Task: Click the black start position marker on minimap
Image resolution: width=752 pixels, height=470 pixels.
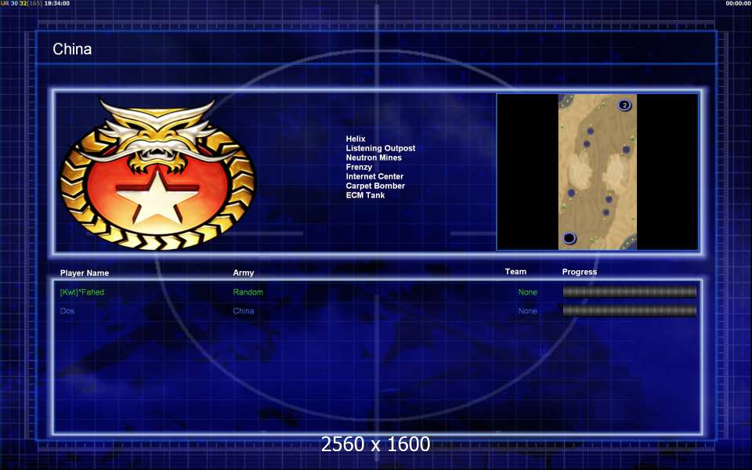Action: pos(569,238)
